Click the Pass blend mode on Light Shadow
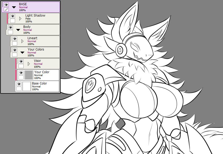223x154 pixels. pyautogui.click(x=28, y=18)
